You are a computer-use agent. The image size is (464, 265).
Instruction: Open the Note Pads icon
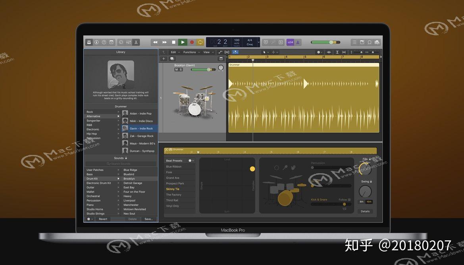[x=362, y=43]
